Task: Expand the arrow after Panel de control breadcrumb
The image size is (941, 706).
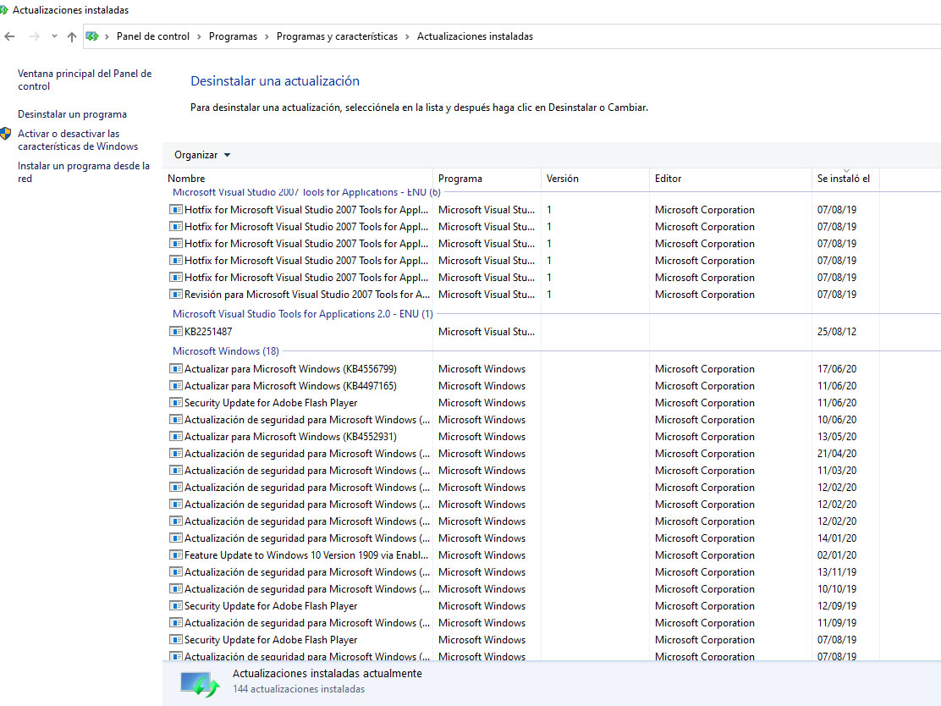Action: 199,36
